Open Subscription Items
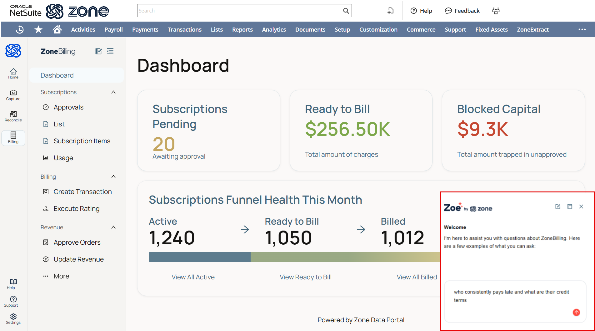595x331 pixels. tap(82, 141)
